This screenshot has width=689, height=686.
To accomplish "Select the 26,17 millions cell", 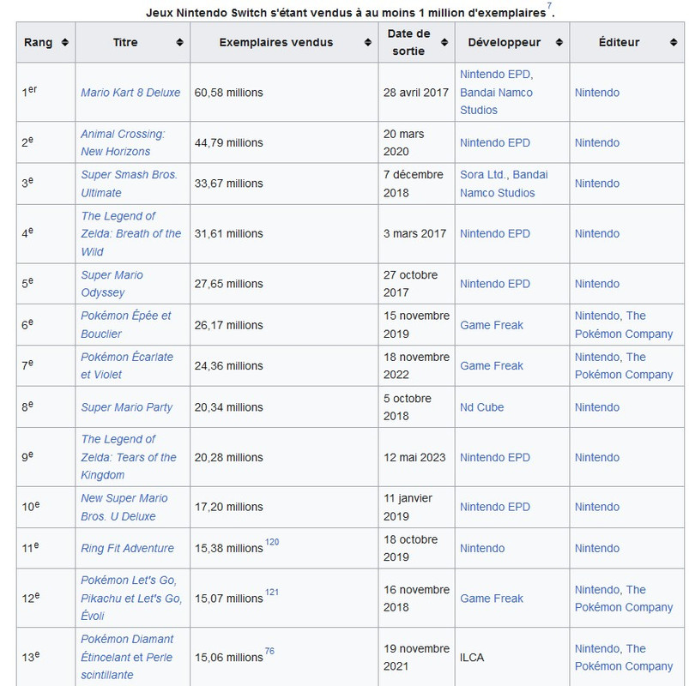I will pyautogui.click(x=284, y=324).
